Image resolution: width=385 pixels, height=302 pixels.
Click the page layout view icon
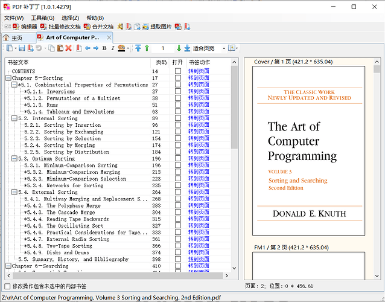[231, 48]
